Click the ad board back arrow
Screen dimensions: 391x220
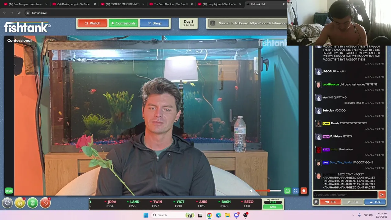pyautogui.click(x=213, y=23)
